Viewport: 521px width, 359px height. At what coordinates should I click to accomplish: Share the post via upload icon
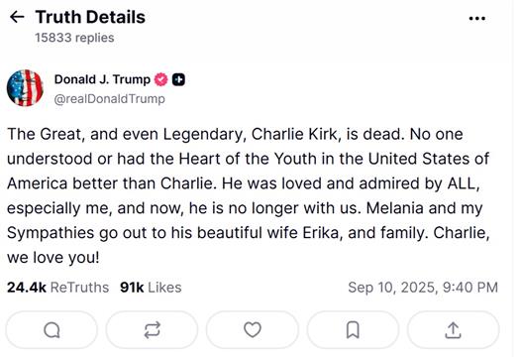point(454,330)
